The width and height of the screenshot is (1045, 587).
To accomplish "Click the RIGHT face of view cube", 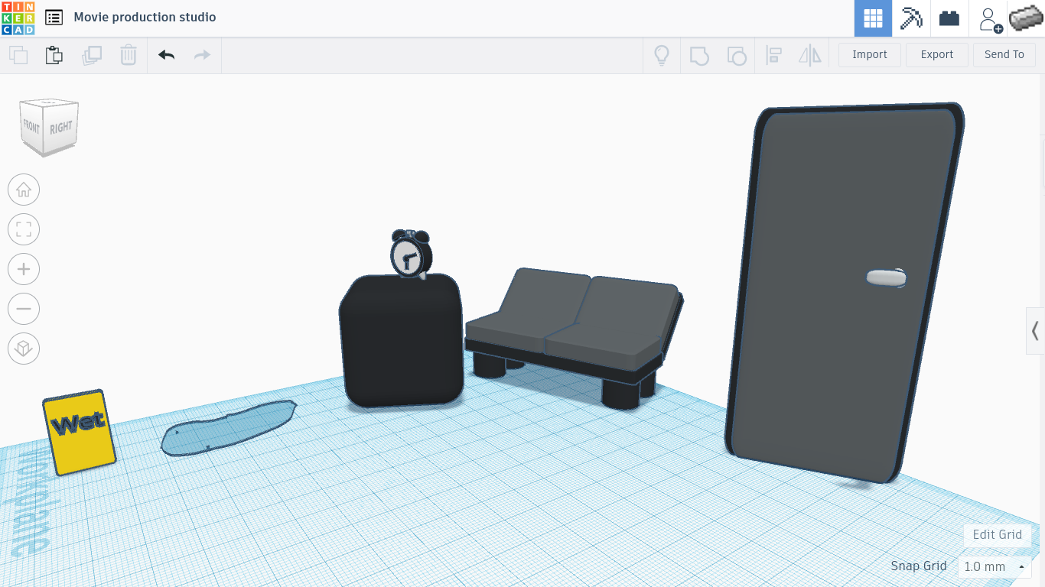I will 61,128.
